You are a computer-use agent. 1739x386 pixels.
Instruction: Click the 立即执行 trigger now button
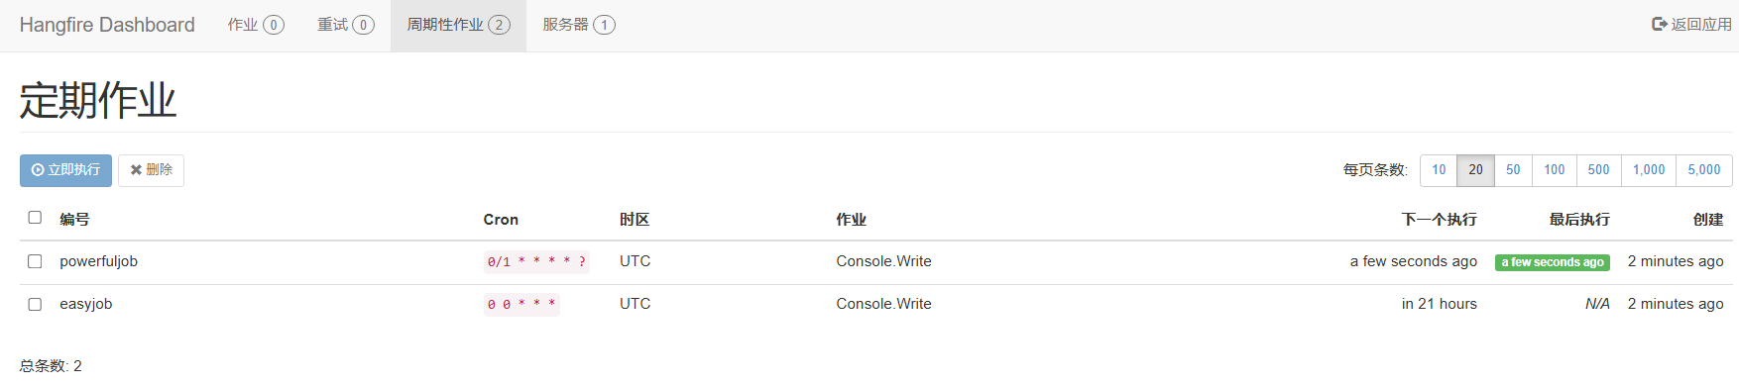pos(65,170)
